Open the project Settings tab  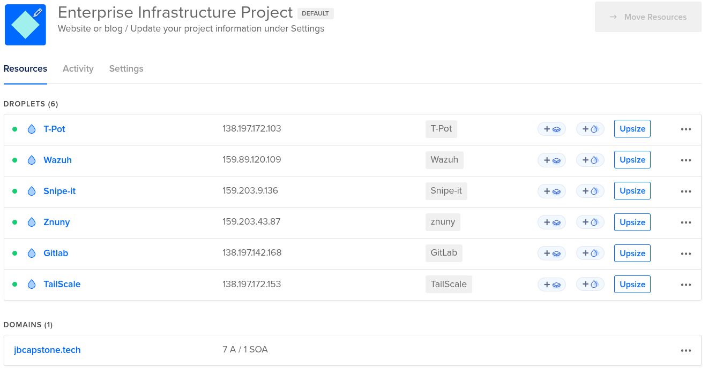pos(126,68)
